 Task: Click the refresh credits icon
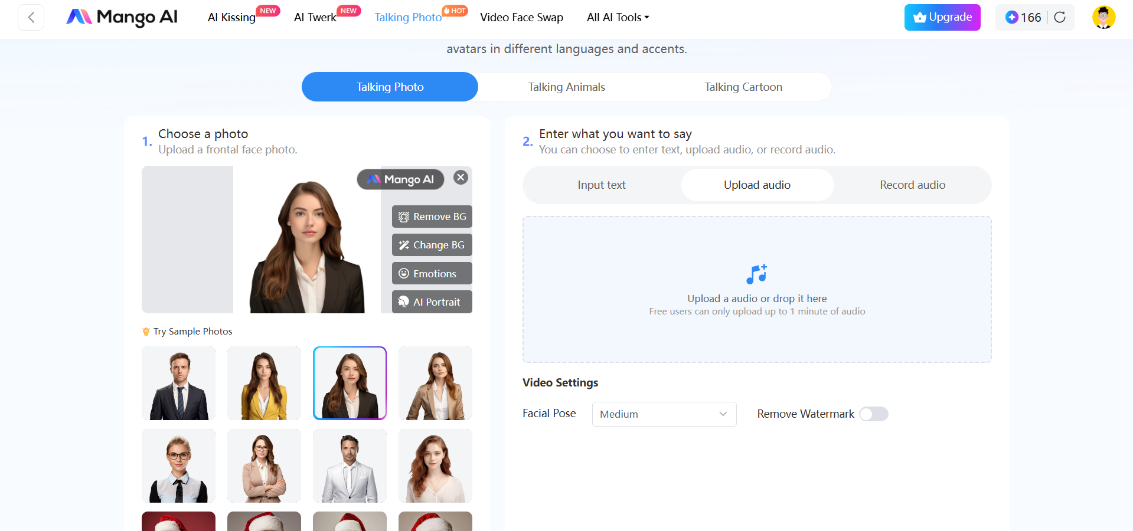(x=1060, y=17)
